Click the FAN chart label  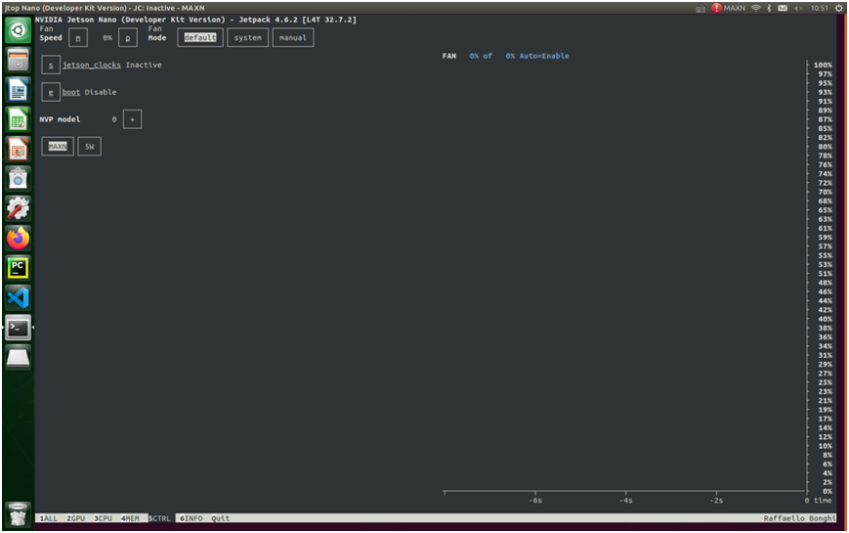click(x=448, y=56)
